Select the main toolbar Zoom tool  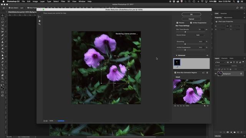click(2, 79)
